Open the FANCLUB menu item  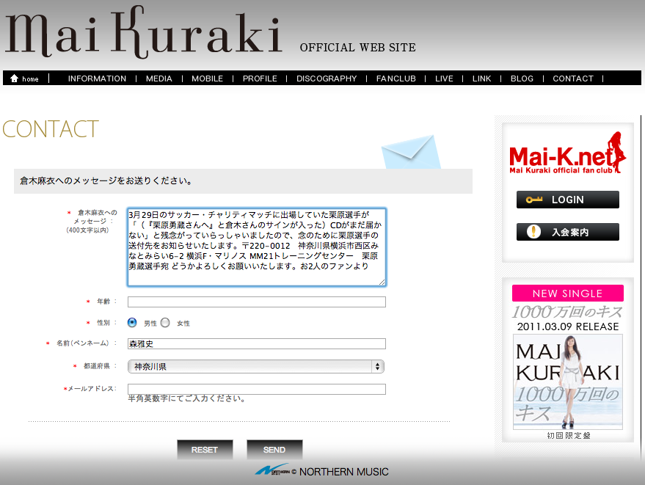coord(396,79)
